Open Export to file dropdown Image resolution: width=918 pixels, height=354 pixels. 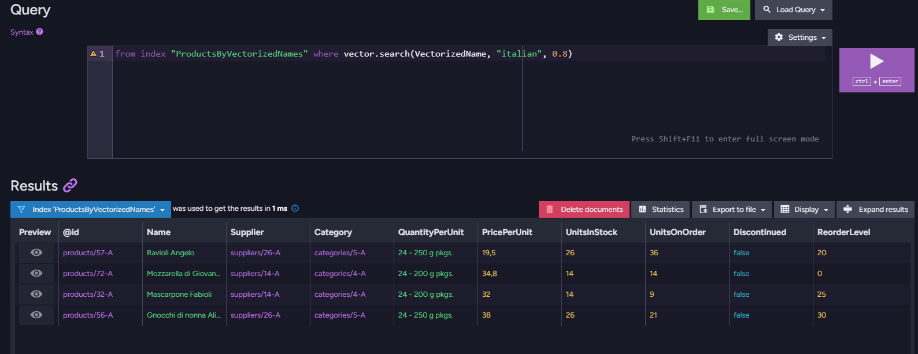(x=732, y=209)
